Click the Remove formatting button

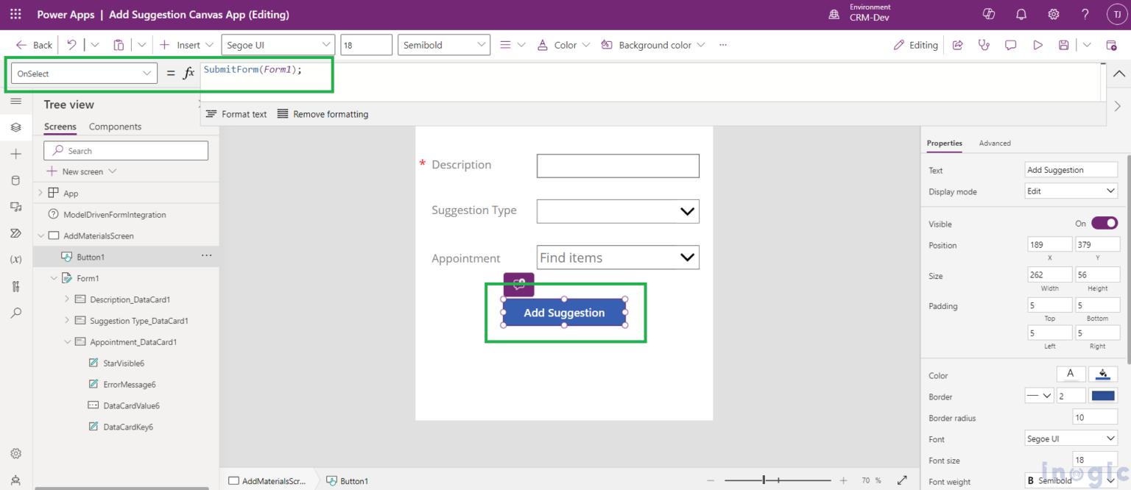click(x=323, y=114)
